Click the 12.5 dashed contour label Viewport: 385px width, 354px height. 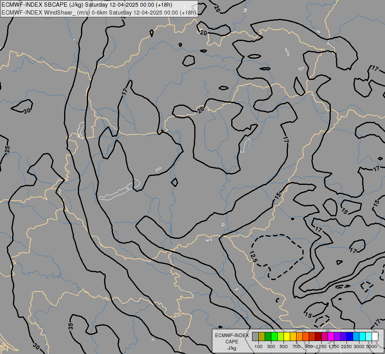[253, 257]
